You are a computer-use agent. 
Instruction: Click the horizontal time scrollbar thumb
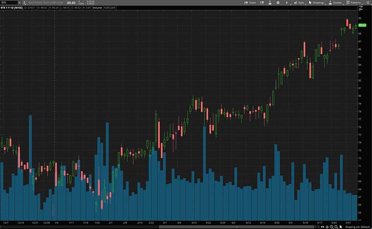[237, 227]
